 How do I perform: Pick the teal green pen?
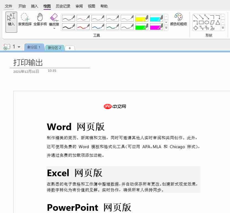tap(112, 27)
